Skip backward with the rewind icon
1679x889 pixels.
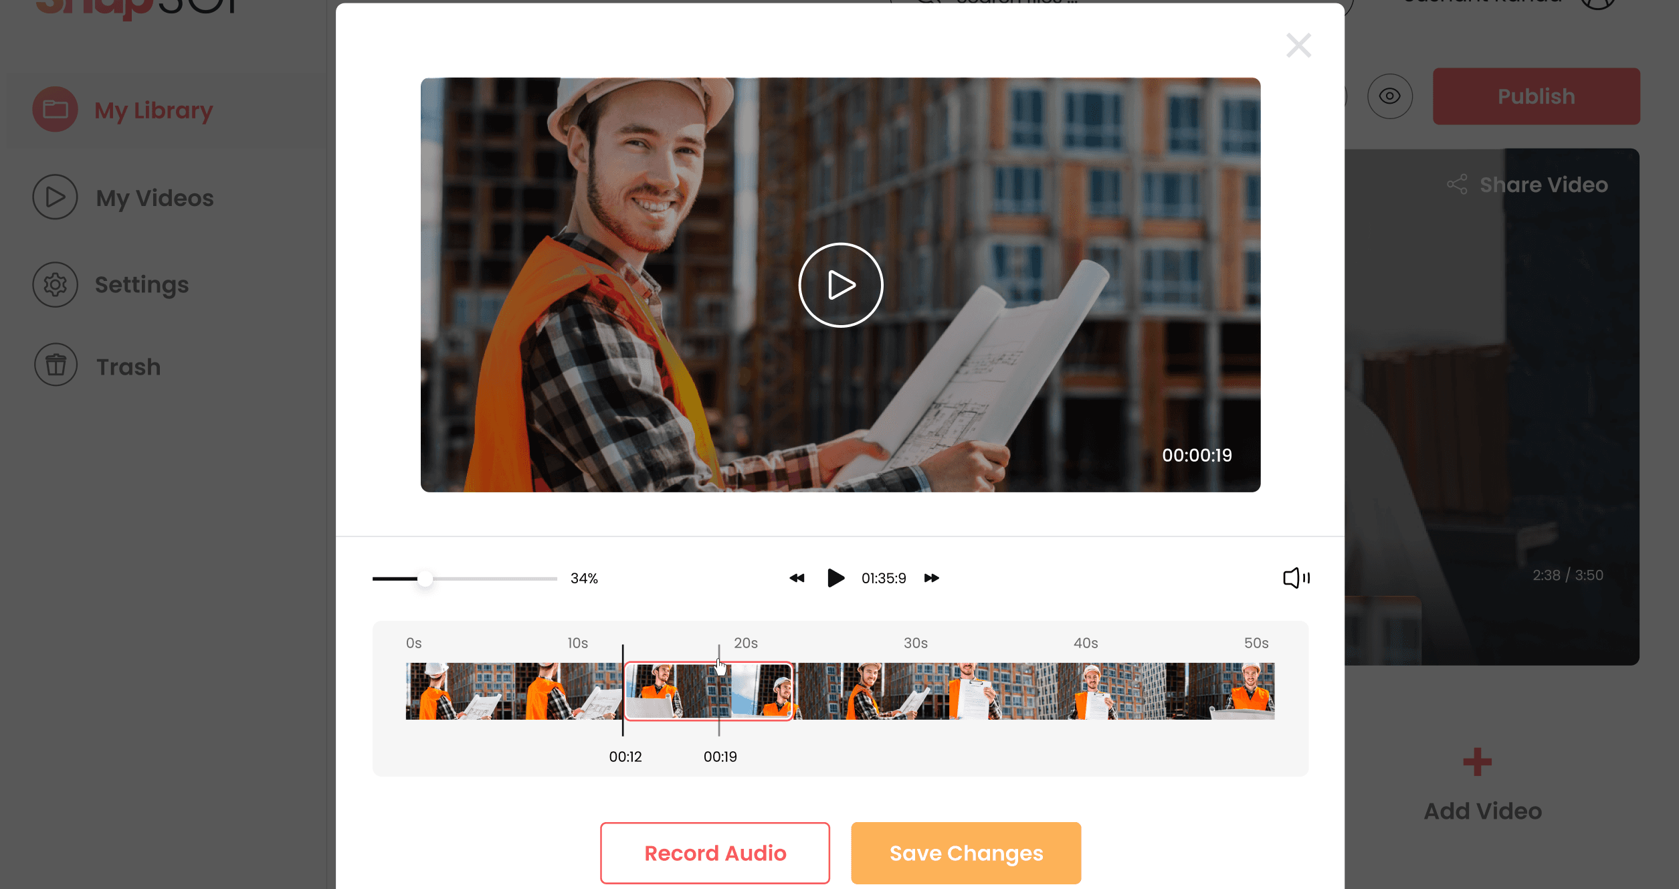tap(796, 578)
